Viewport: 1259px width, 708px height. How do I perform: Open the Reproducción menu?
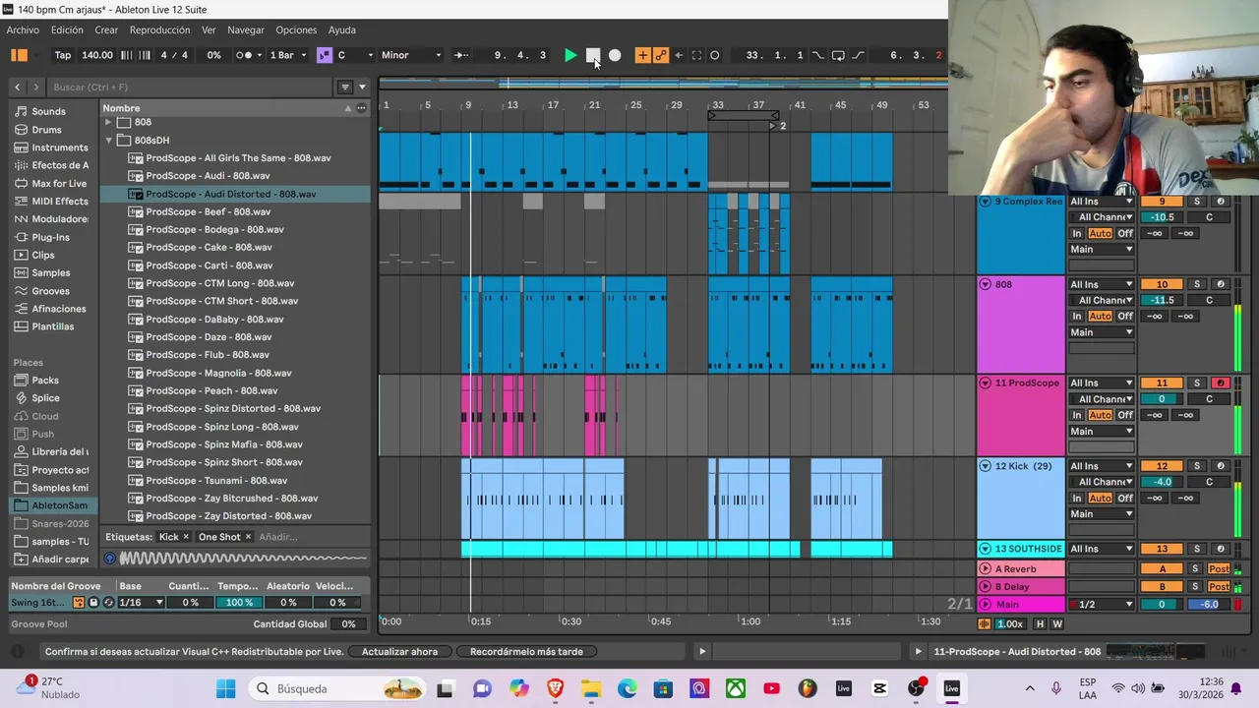tap(159, 29)
